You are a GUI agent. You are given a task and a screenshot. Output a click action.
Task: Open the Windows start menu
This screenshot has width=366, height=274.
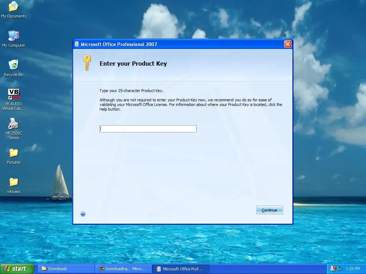(17, 269)
